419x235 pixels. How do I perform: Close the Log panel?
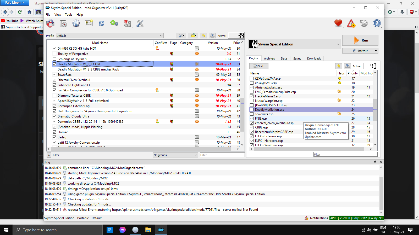[381, 162]
